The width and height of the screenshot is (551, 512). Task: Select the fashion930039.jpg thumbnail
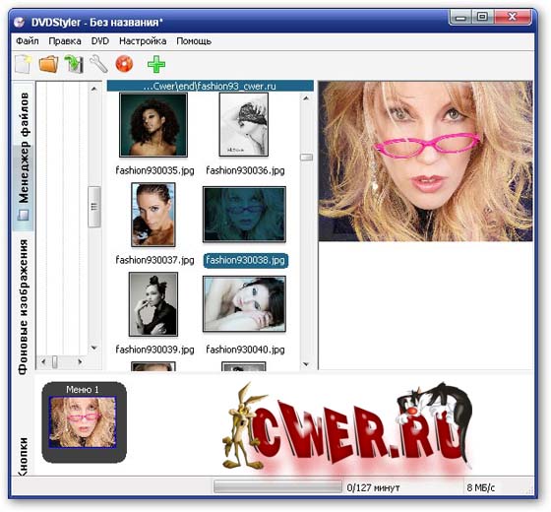(x=153, y=304)
